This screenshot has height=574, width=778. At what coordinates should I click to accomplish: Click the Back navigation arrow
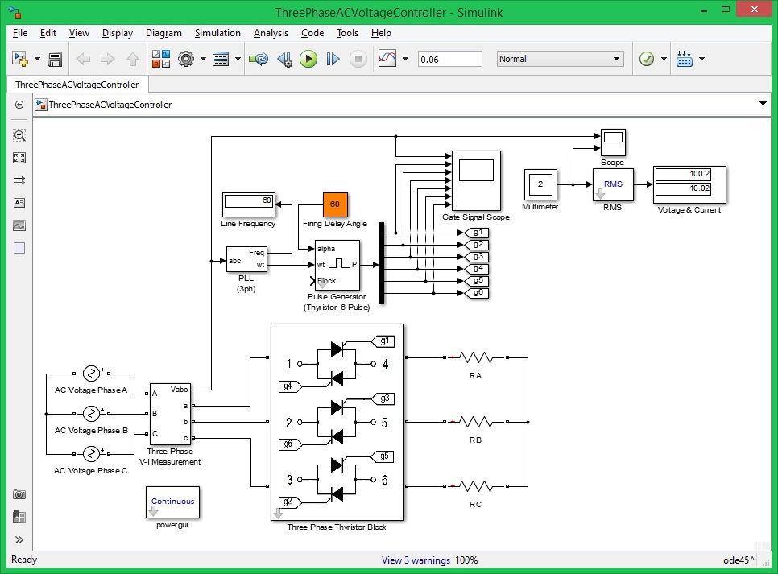point(83,59)
